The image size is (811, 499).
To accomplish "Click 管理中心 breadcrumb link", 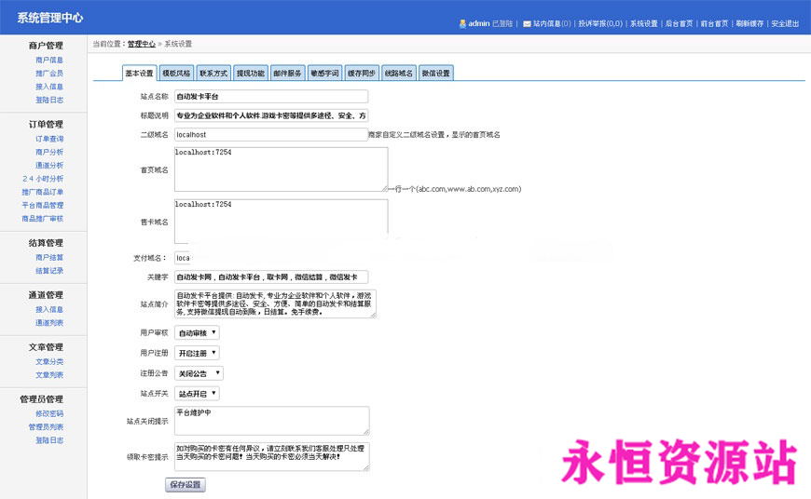I will tap(142, 44).
